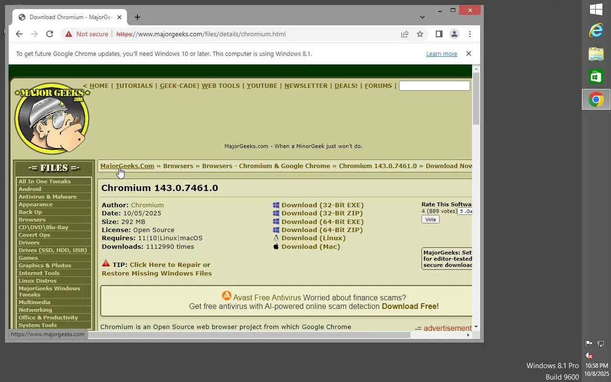
Task: Open the Windows Store taskbar icon
Action: click(596, 76)
